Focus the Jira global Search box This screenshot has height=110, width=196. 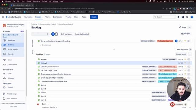pos(164,17)
